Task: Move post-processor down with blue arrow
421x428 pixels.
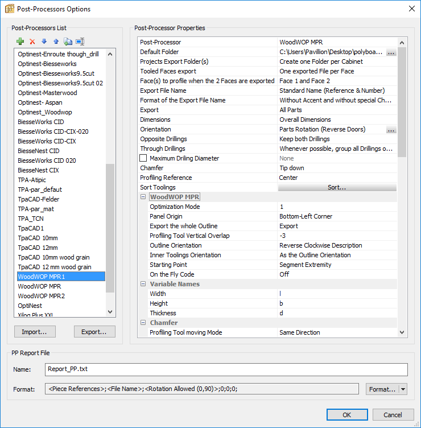Action: (x=44, y=42)
